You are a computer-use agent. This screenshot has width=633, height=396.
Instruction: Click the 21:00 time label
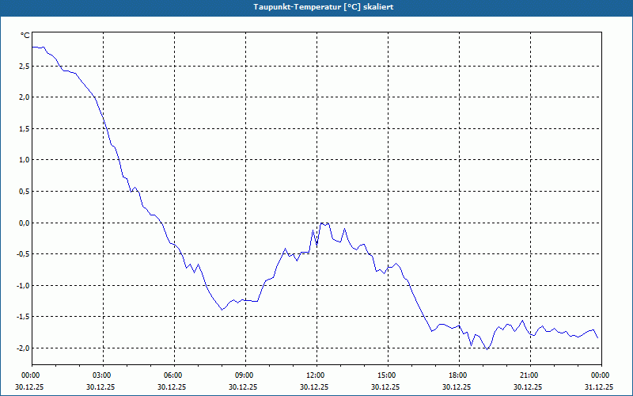point(530,375)
